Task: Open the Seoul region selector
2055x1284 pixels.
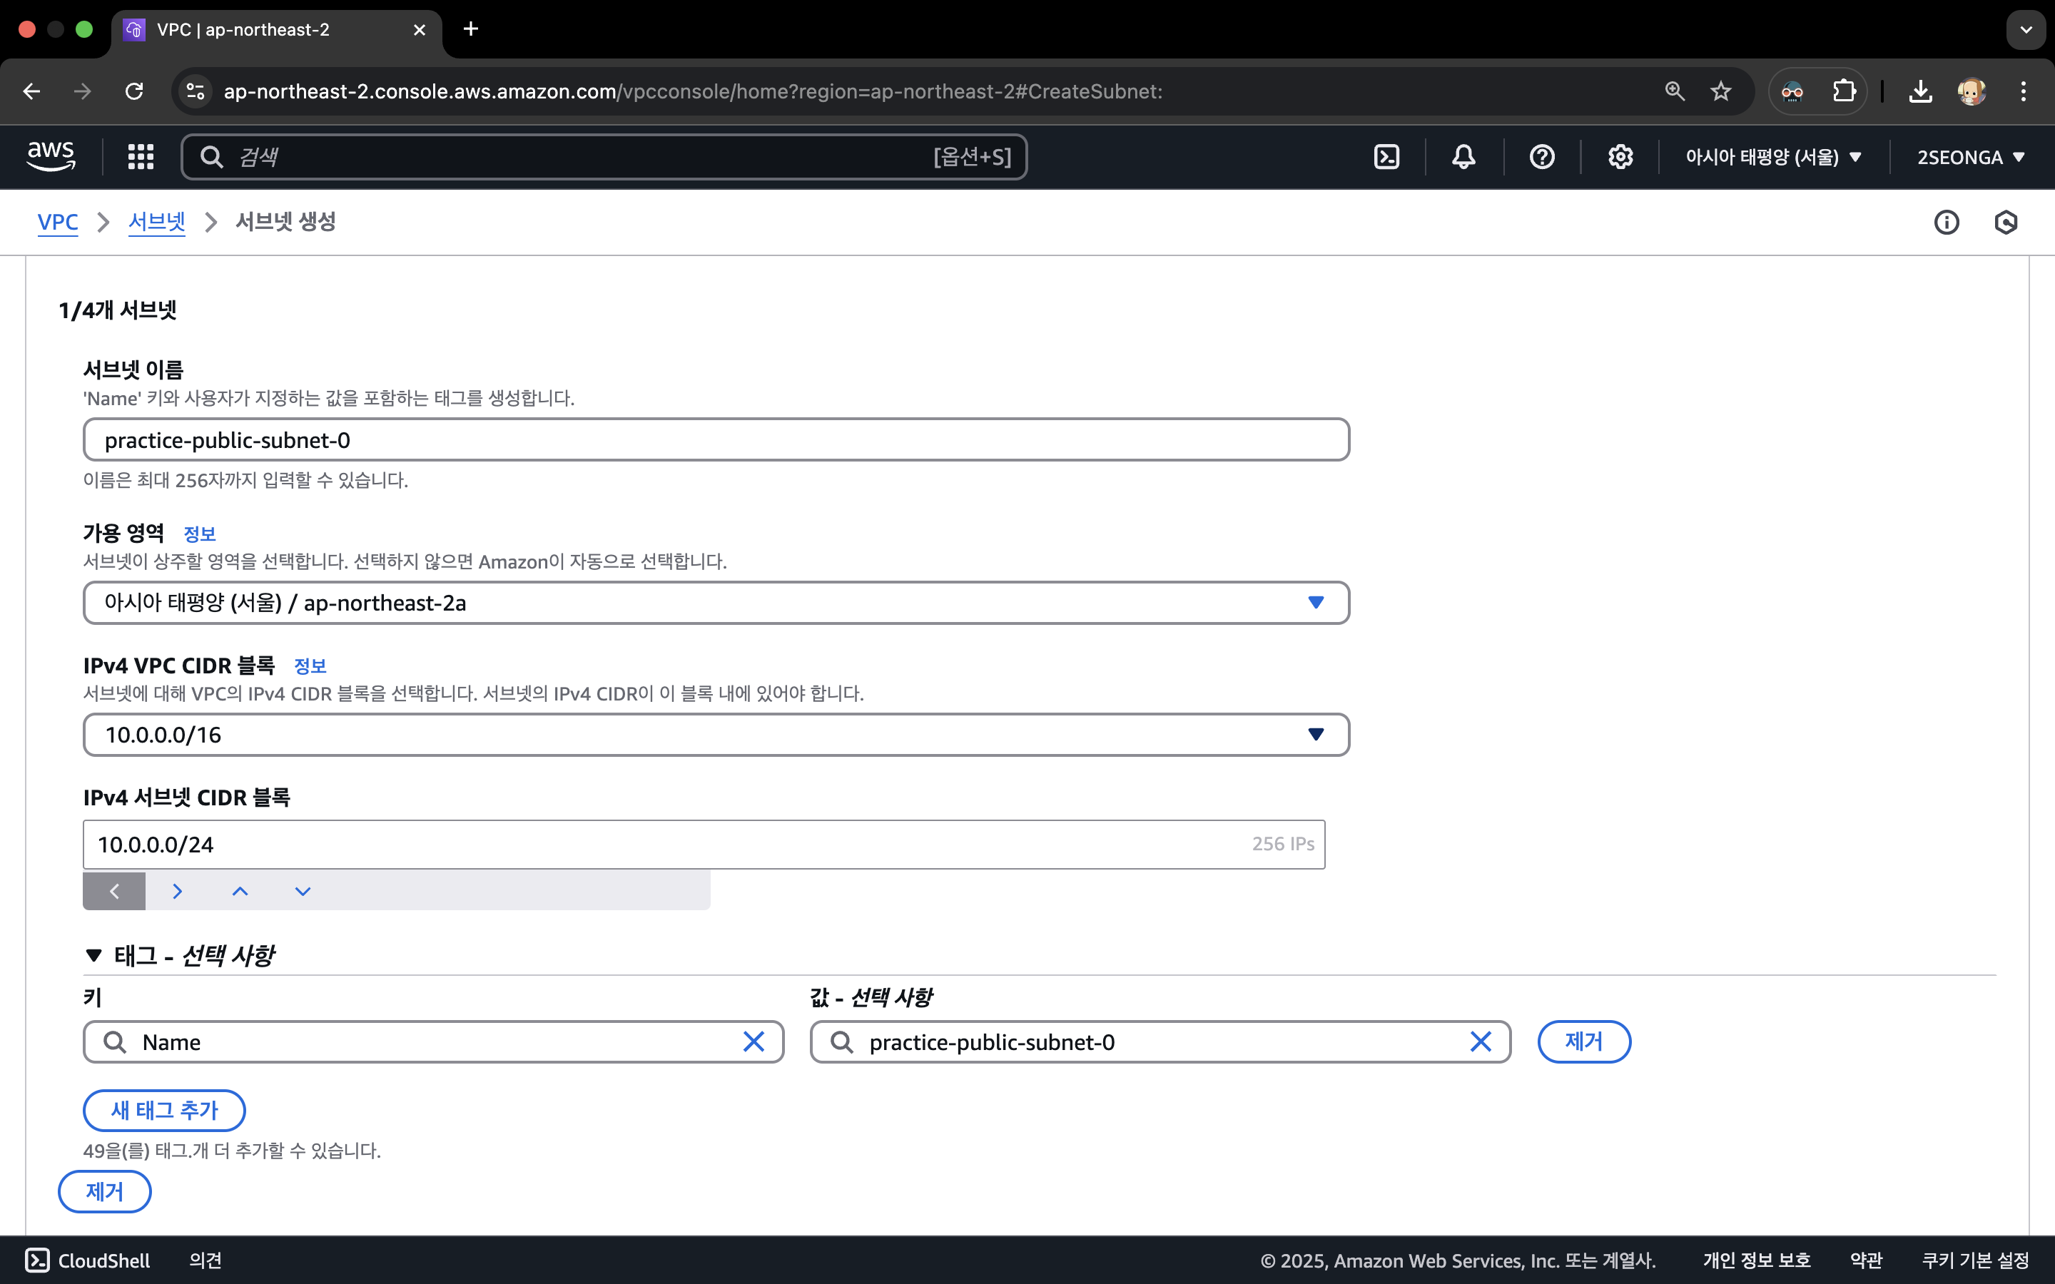Action: pos(1773,157)
